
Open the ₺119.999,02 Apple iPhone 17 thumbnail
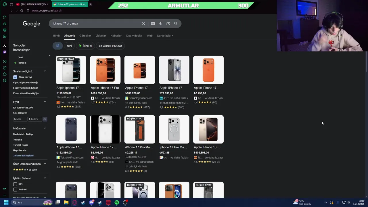(71, 70)
